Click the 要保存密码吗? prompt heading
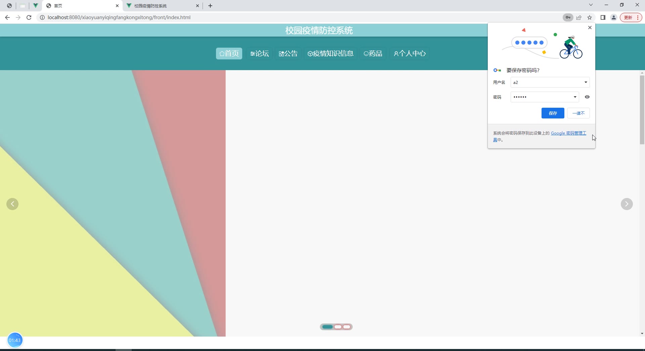The height and width of the screenshot is (351, 645). [523, 70]
